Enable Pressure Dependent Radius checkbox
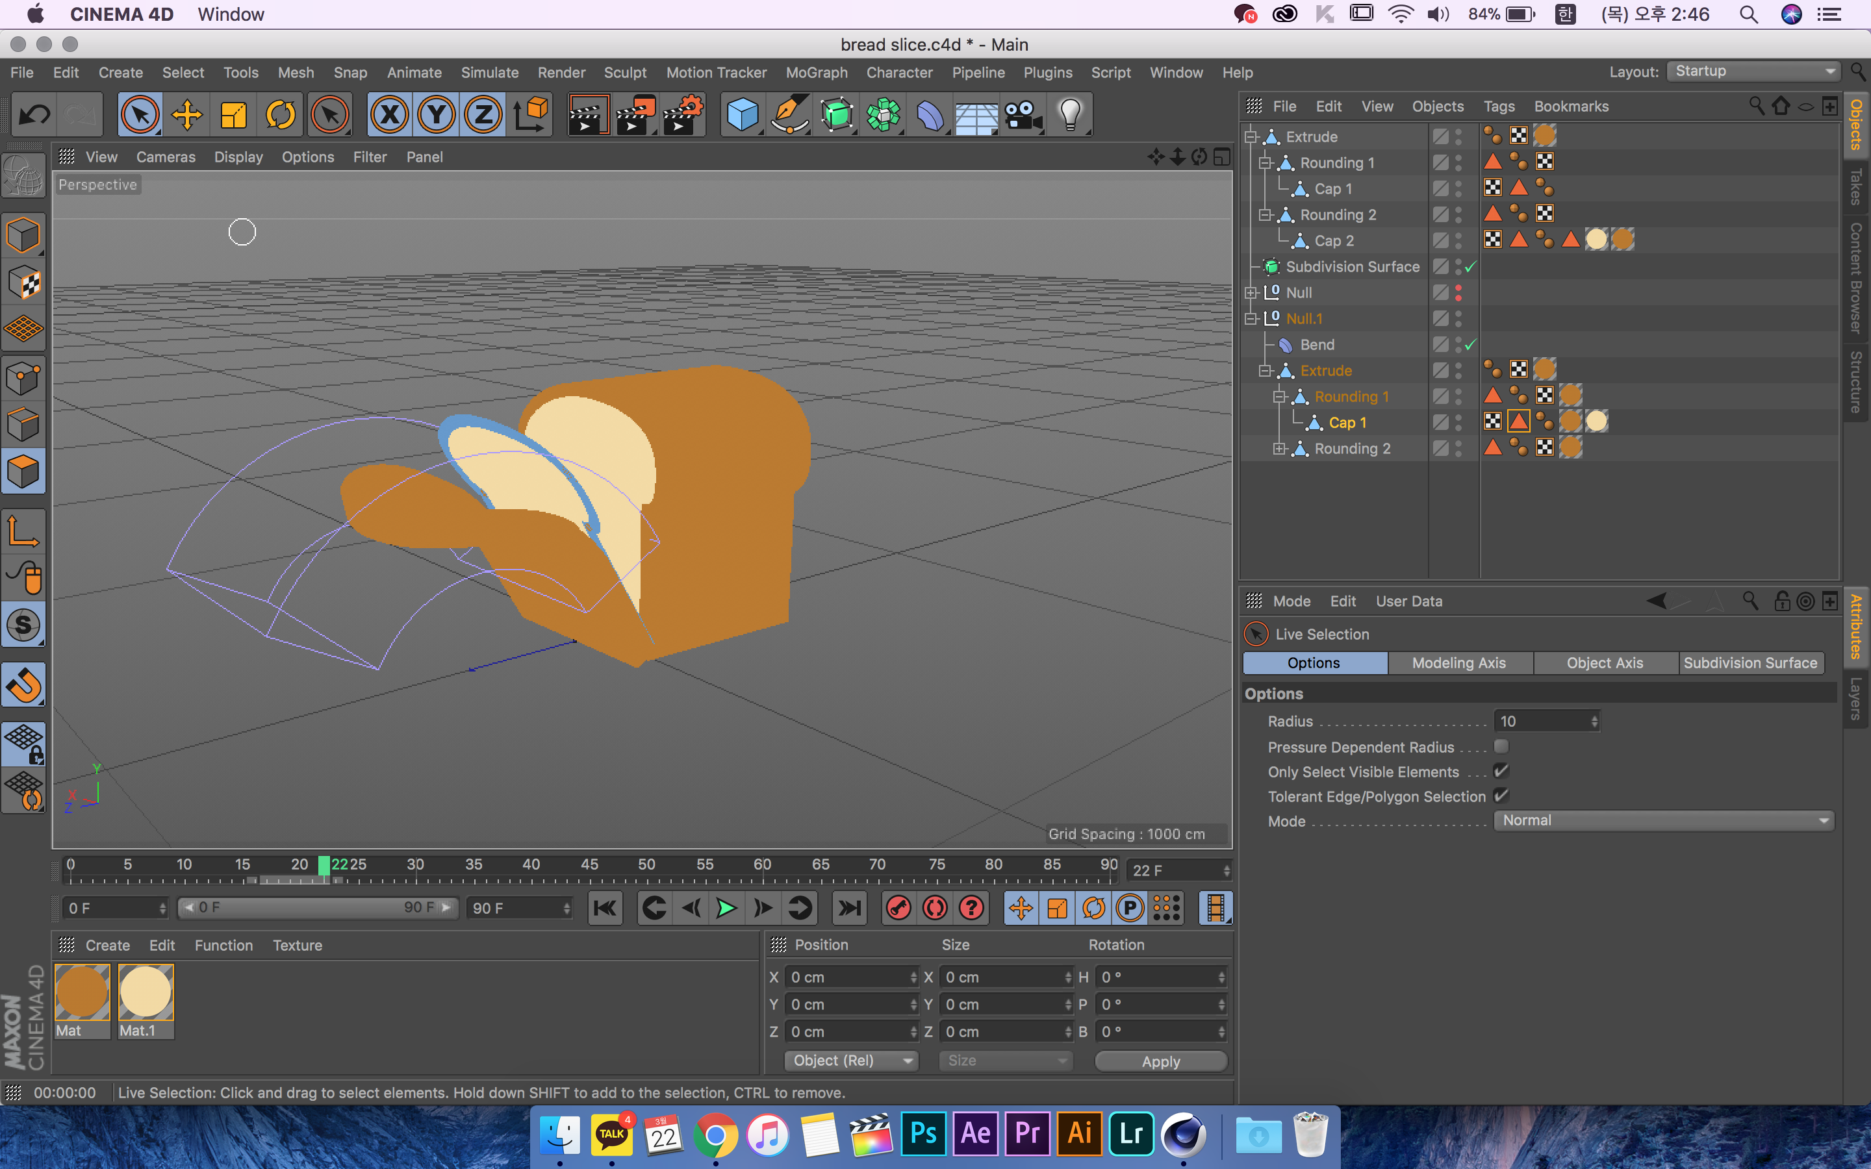 (1501, 746)
